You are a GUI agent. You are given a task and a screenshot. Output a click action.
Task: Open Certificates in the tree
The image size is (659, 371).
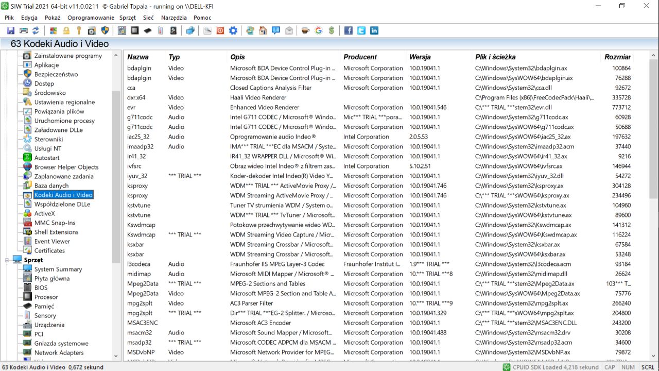(49, 250)
